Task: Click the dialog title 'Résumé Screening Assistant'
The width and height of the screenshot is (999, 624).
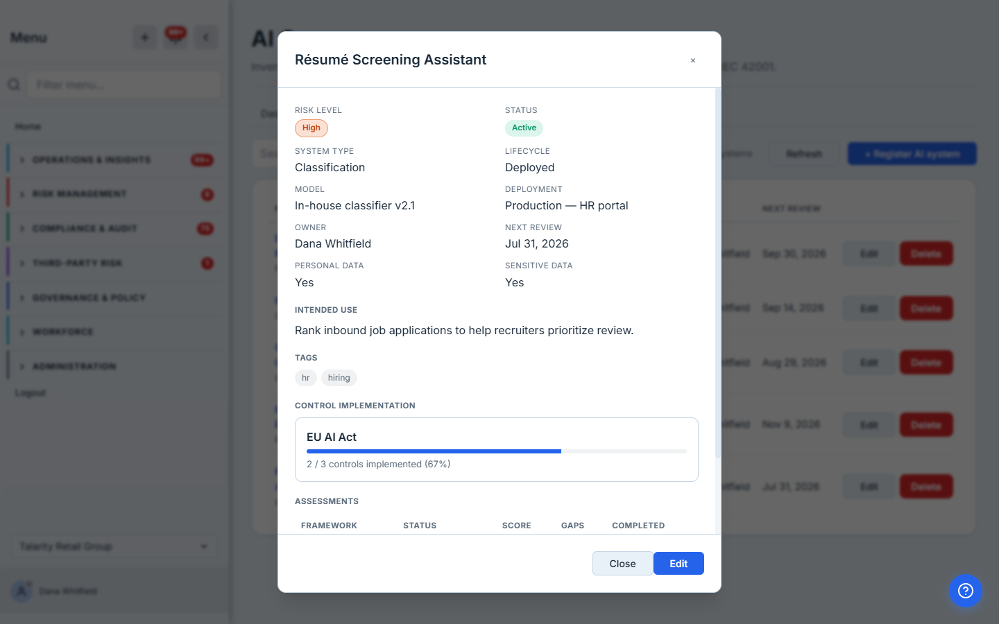Action: (x=391, y=60)
